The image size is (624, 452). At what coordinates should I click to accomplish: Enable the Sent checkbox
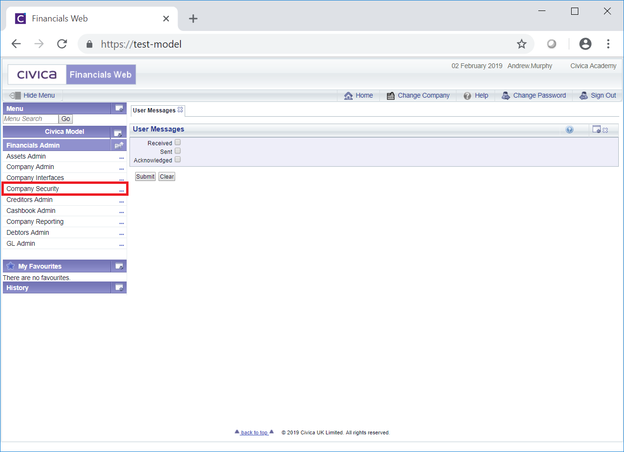point(178,151)
